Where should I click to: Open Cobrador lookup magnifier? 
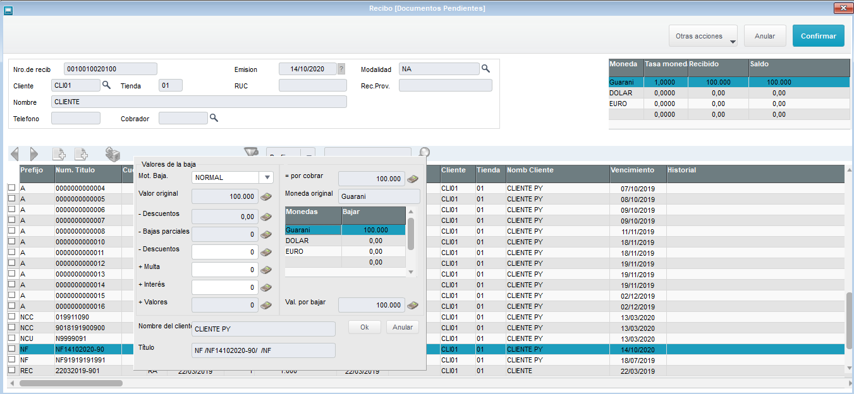(214, 117)
